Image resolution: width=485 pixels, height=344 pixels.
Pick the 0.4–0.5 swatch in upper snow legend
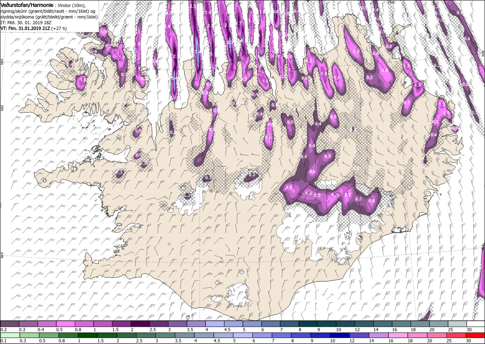point(47,324)
